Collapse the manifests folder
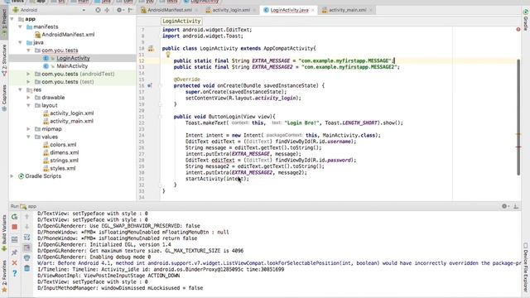Screen dimensions: 530x298 point(20,26)
